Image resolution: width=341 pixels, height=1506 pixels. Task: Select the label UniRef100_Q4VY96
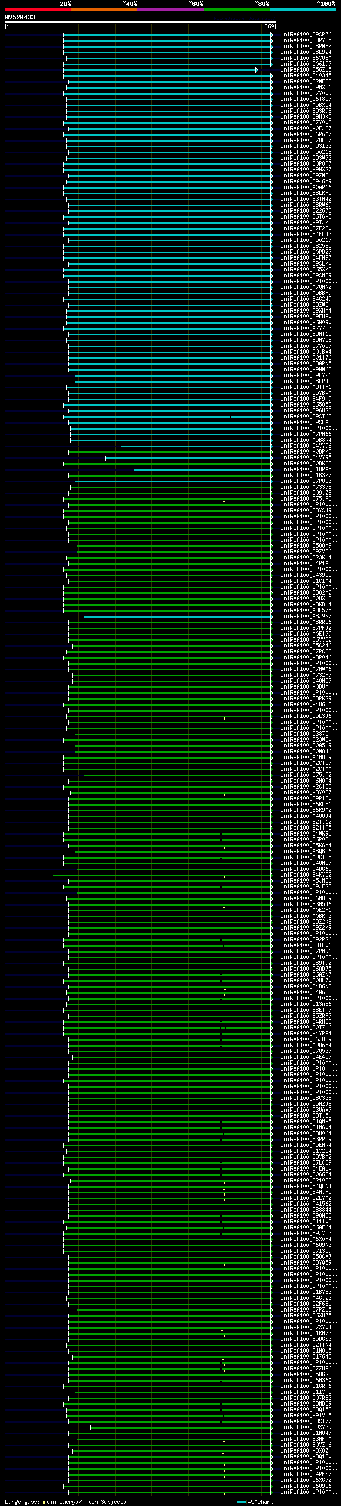(x=306, y=446)
